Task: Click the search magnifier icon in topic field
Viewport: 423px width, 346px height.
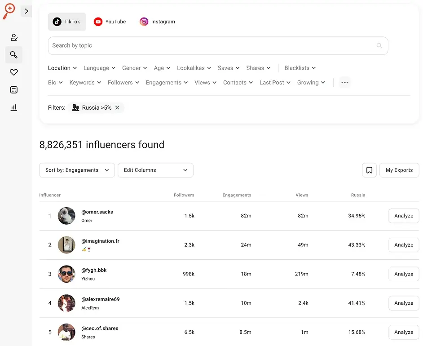Action: (x=379, y=46)
